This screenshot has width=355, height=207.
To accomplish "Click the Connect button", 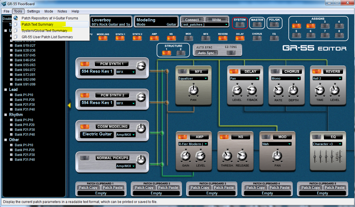I will (x=192, y=20).
